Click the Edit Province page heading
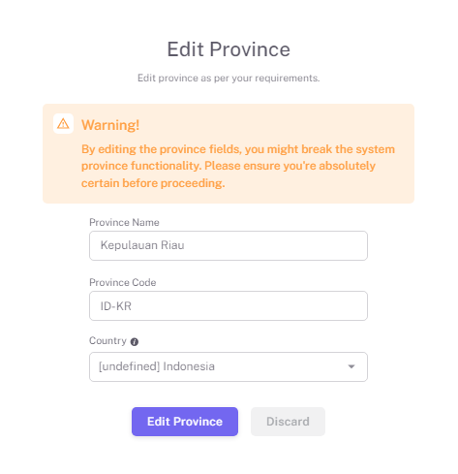Image resolution: width=458 pixels, height=474 pixels. coord(229,49)
